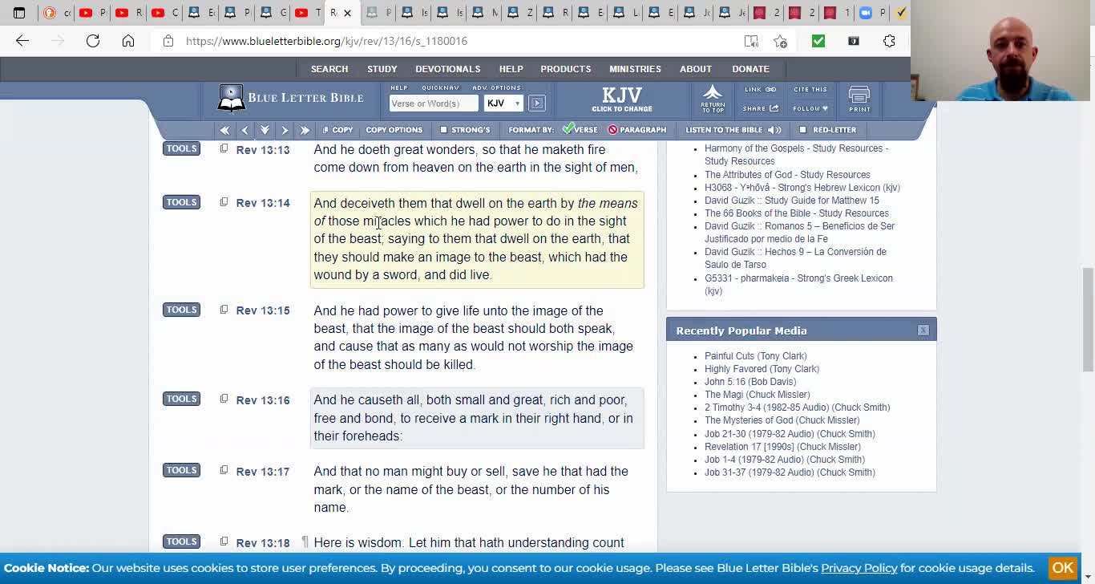The width and height of the screenshot is (1095, 584).
Task: Click the Verse or Word(s) search field
Action: (434, 103)
